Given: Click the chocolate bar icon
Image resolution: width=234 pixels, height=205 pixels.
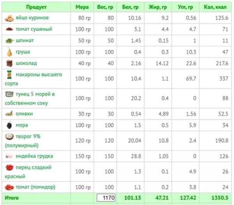Looking at the screenshot, I should pos(9,63).
